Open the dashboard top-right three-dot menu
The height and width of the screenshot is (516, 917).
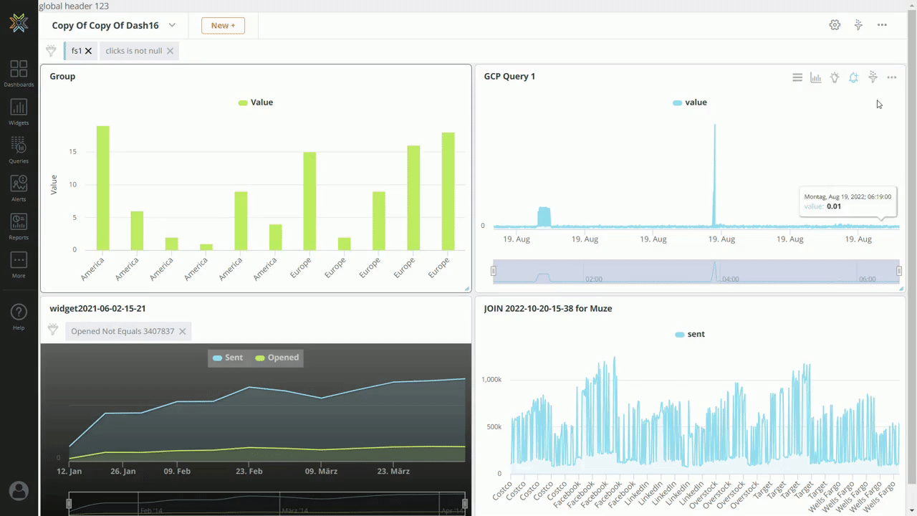pyautogui.click(x=882, y=25)
